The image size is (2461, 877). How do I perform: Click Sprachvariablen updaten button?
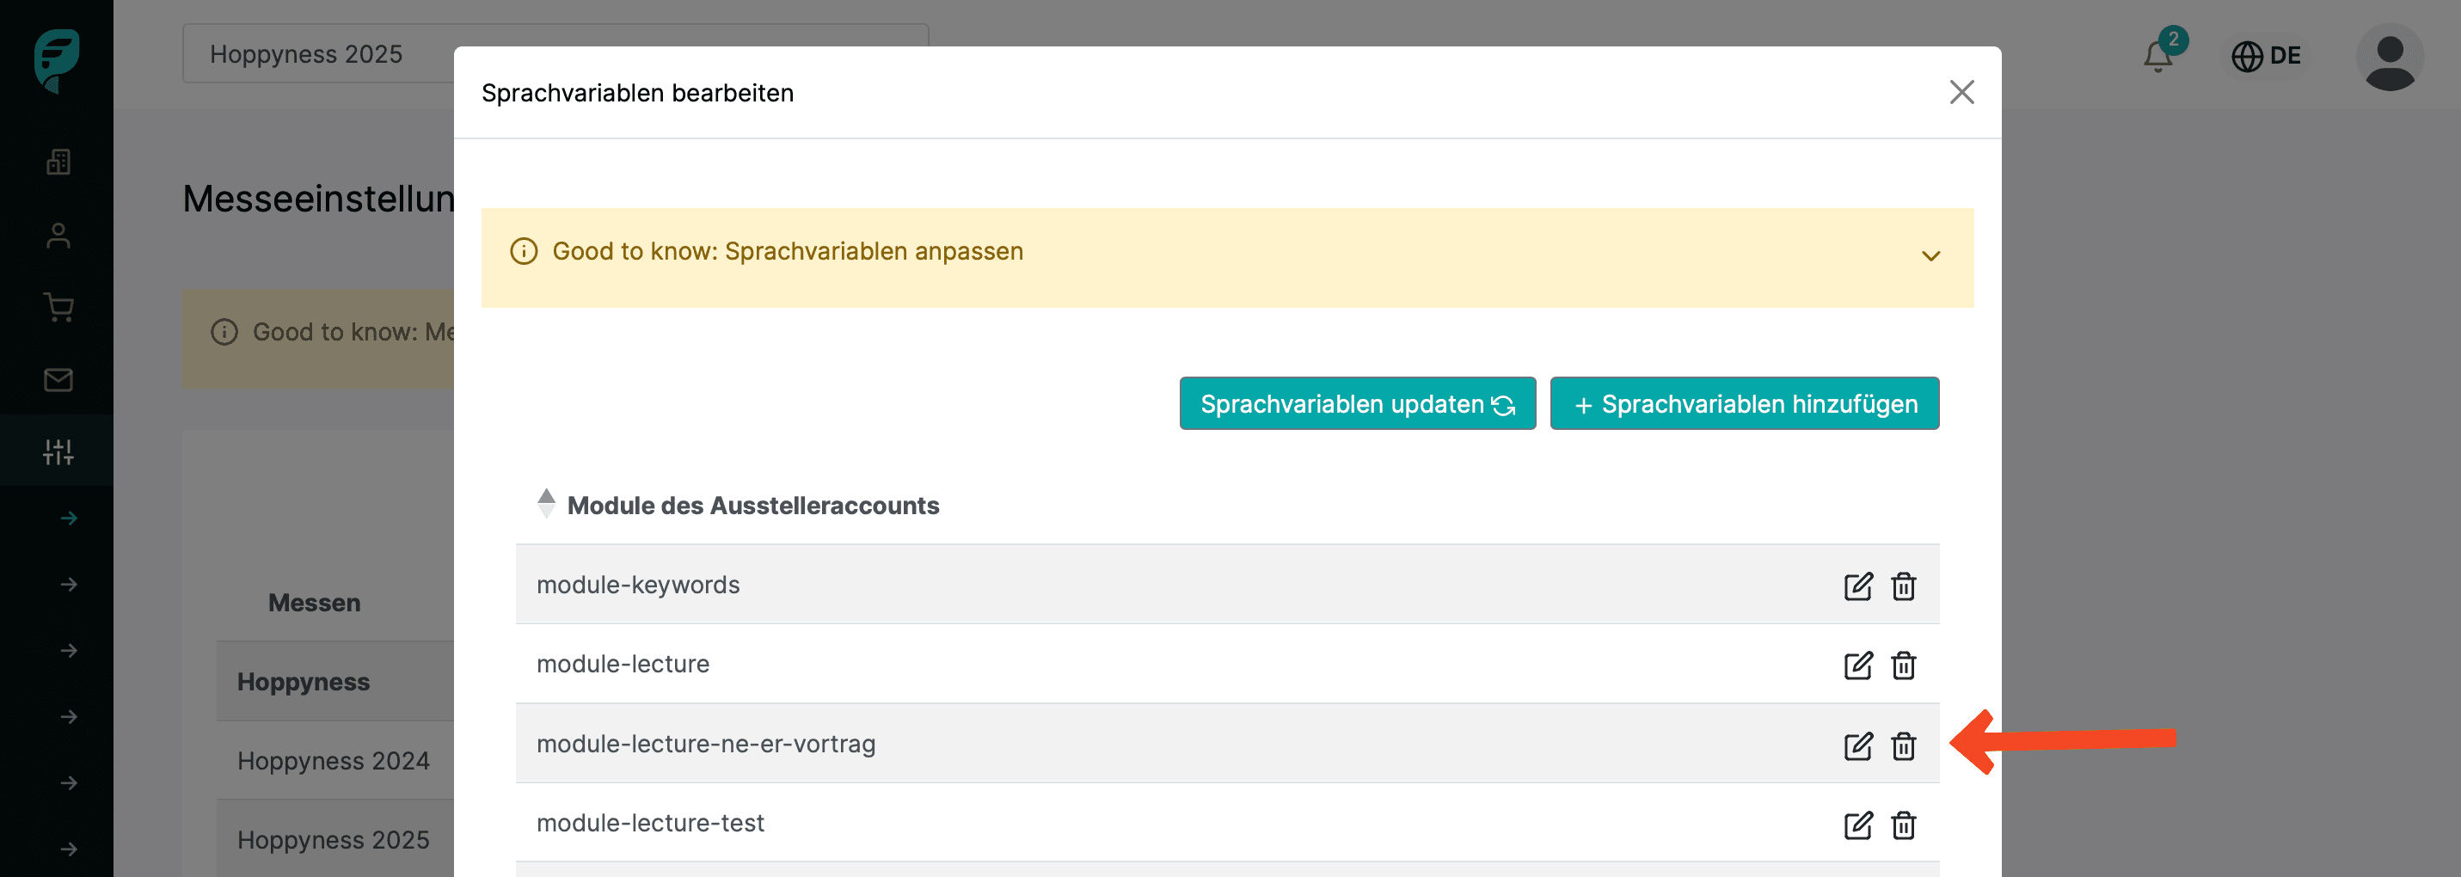click(x=1357, y=404)
